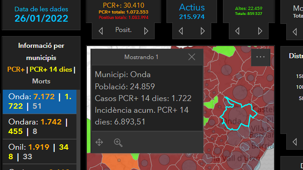This screenshot has height=170, width=303.
Task: Click left arrow under far-right top panel
Action: pos(295,32)
